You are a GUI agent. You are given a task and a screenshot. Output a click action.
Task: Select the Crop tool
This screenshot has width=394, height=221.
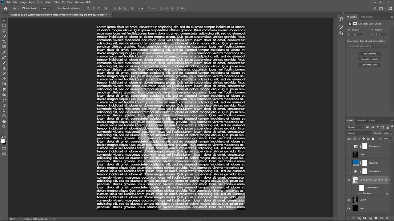[x=4, y=41]
